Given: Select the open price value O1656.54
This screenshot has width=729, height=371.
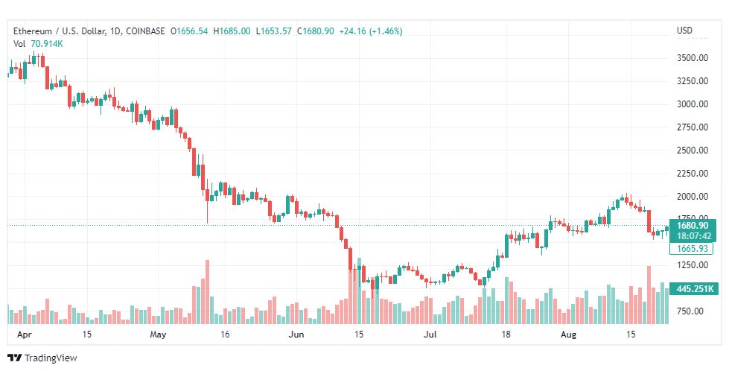Looking at the screenshot, I should (189, 31).
